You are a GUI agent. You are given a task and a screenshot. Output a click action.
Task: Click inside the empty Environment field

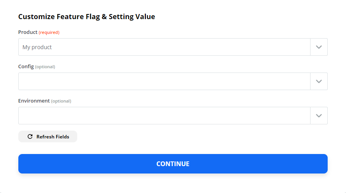coord(164,116)
